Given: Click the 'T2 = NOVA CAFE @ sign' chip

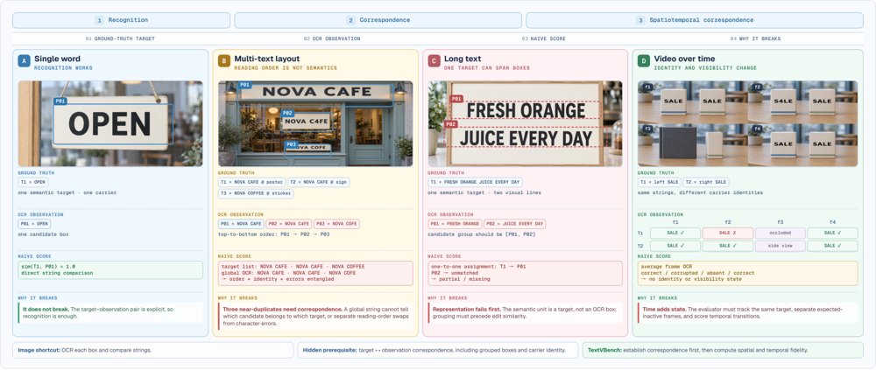Looking at the screenshot, I should (319, 183).
